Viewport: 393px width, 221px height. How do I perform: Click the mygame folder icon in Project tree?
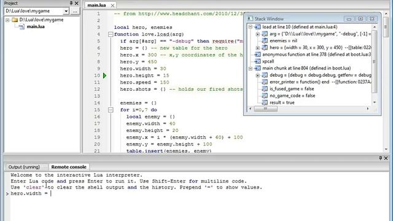[x=15, y=20]
